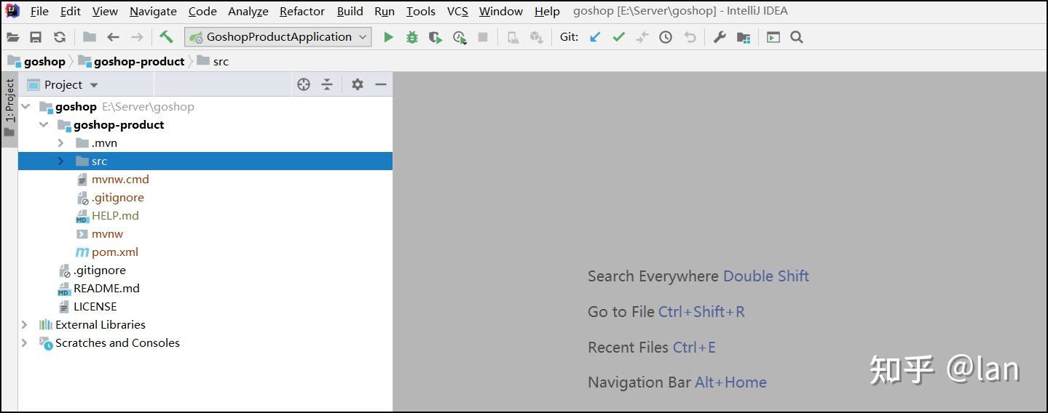
Task: Show Git history clock icon
Action: [666, 37]
